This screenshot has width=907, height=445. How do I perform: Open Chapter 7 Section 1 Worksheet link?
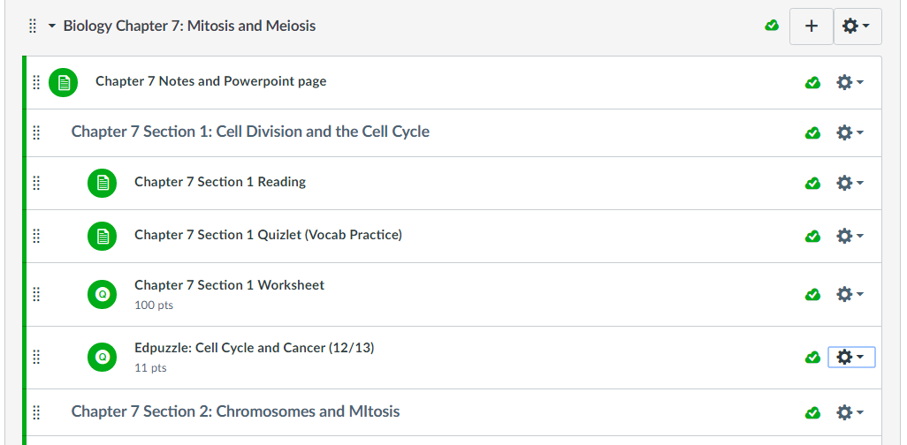coord(229,285)
